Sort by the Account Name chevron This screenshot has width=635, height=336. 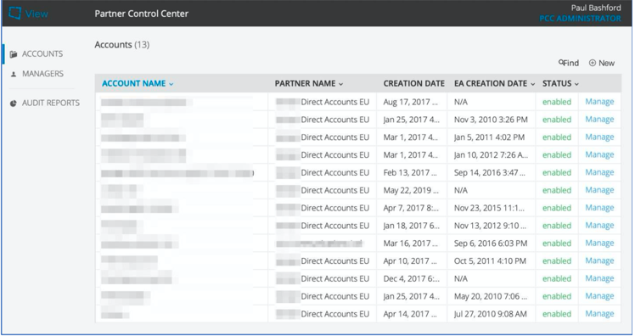[171, 84]
